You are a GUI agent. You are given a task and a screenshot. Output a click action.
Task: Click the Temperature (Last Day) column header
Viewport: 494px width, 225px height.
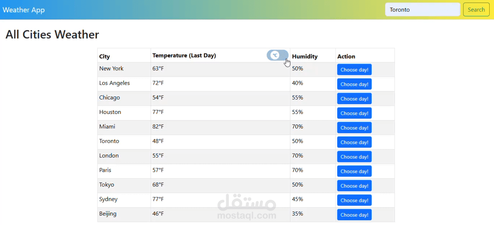coord(184,56)
